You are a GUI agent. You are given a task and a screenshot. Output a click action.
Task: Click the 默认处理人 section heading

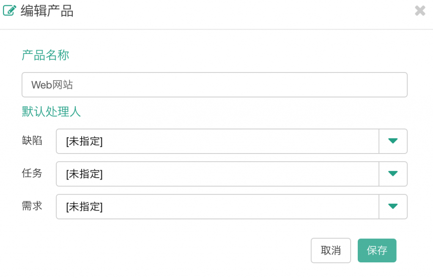point(51,112)
